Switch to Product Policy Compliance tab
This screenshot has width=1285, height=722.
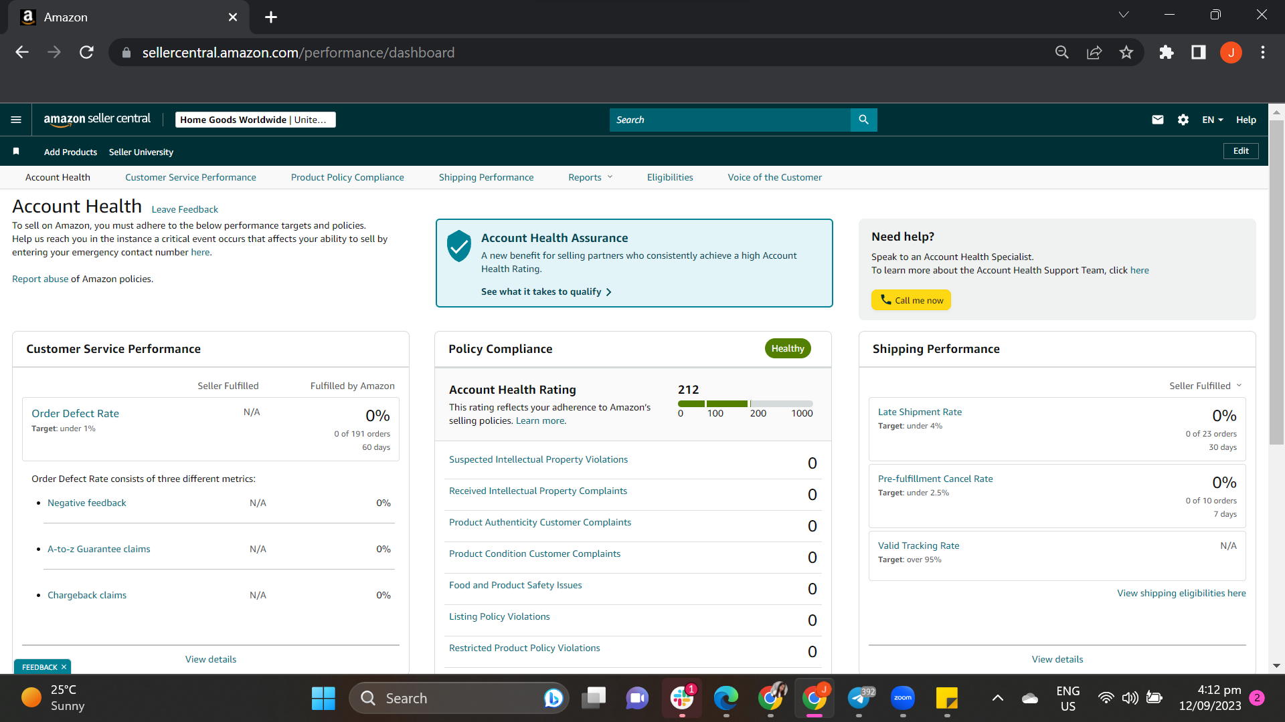point(347,177)
